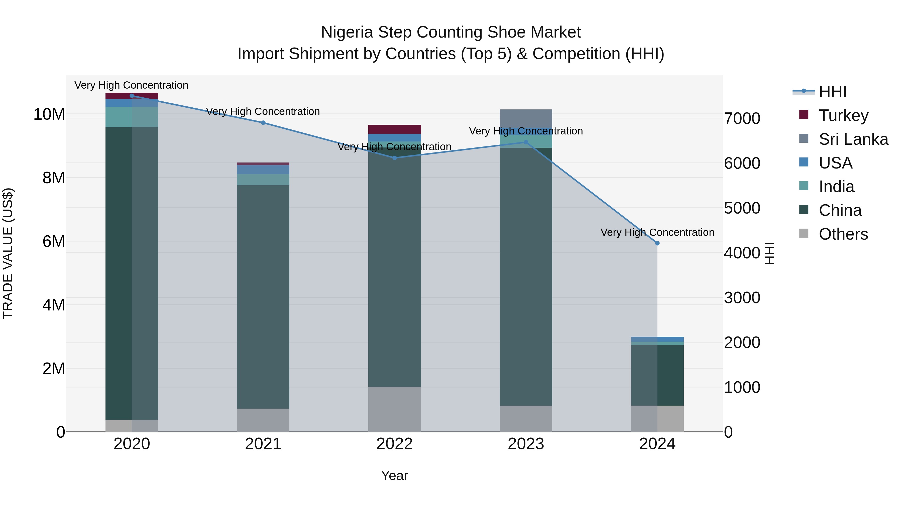The height and width of the screenshot is (507, 902).
Task: Click the 'Year' x-axis title
Action: [x=395, y=475]
